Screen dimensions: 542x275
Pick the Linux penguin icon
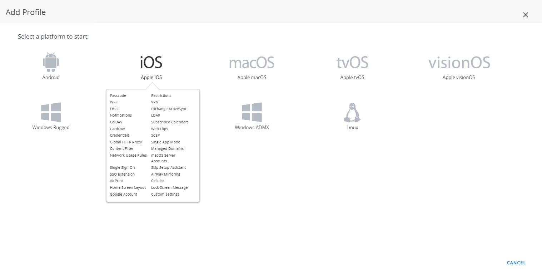(352, 113)
